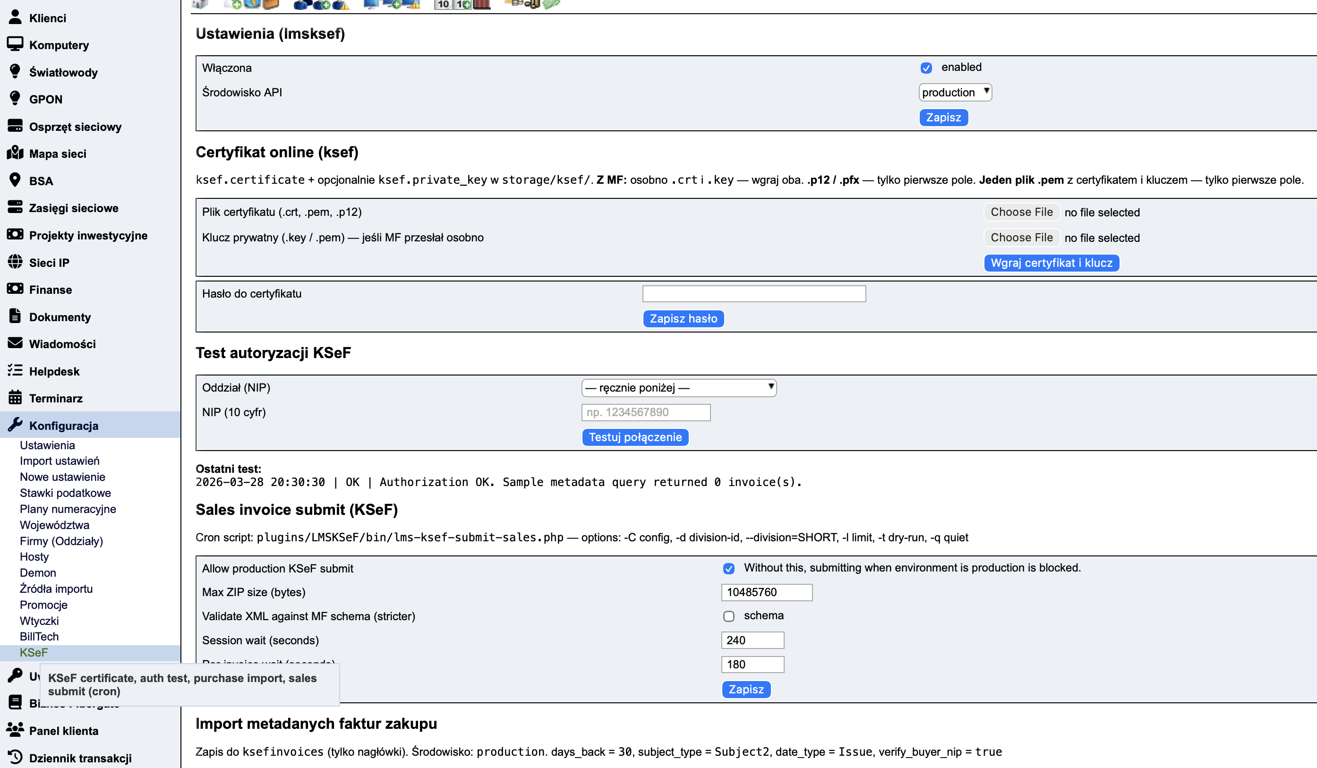Screen dimensions: 1317x768
Task: Open the Sieci IP globe icon
Action: 15,262
